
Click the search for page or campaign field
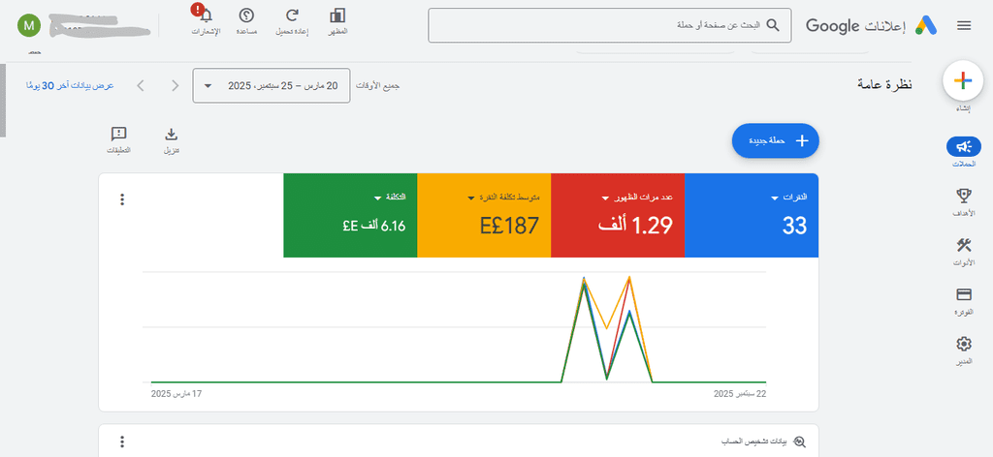click(x=610, y=25)
